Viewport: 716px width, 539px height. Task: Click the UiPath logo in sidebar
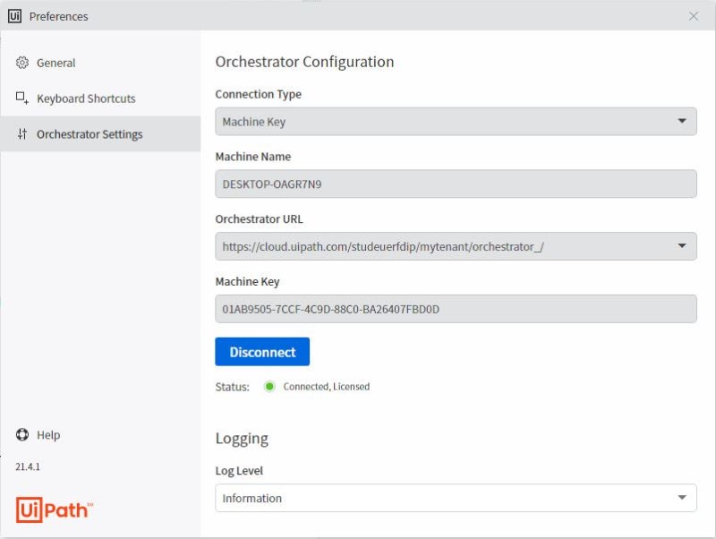coord(55,509)
